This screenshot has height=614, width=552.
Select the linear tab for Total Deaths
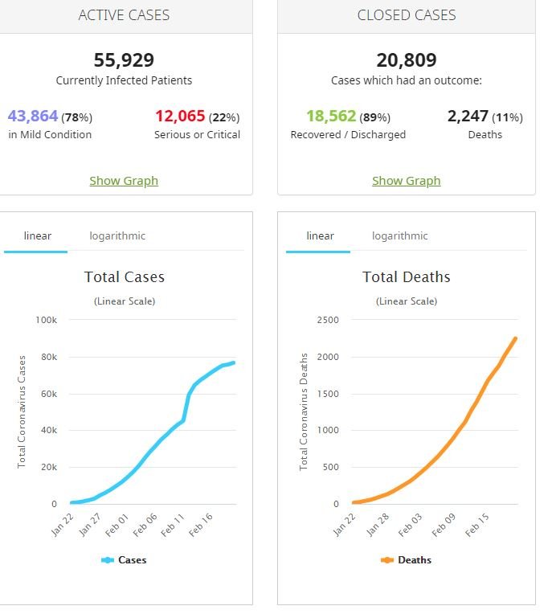click(x=320, y=236)
